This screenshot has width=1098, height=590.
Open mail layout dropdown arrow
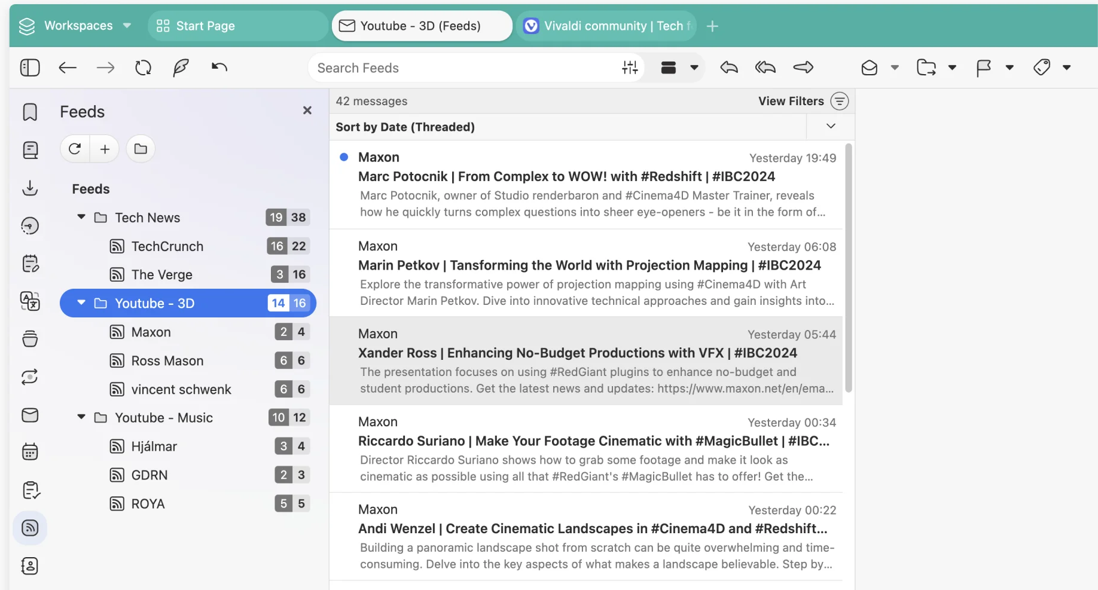[x=694, y=68]
